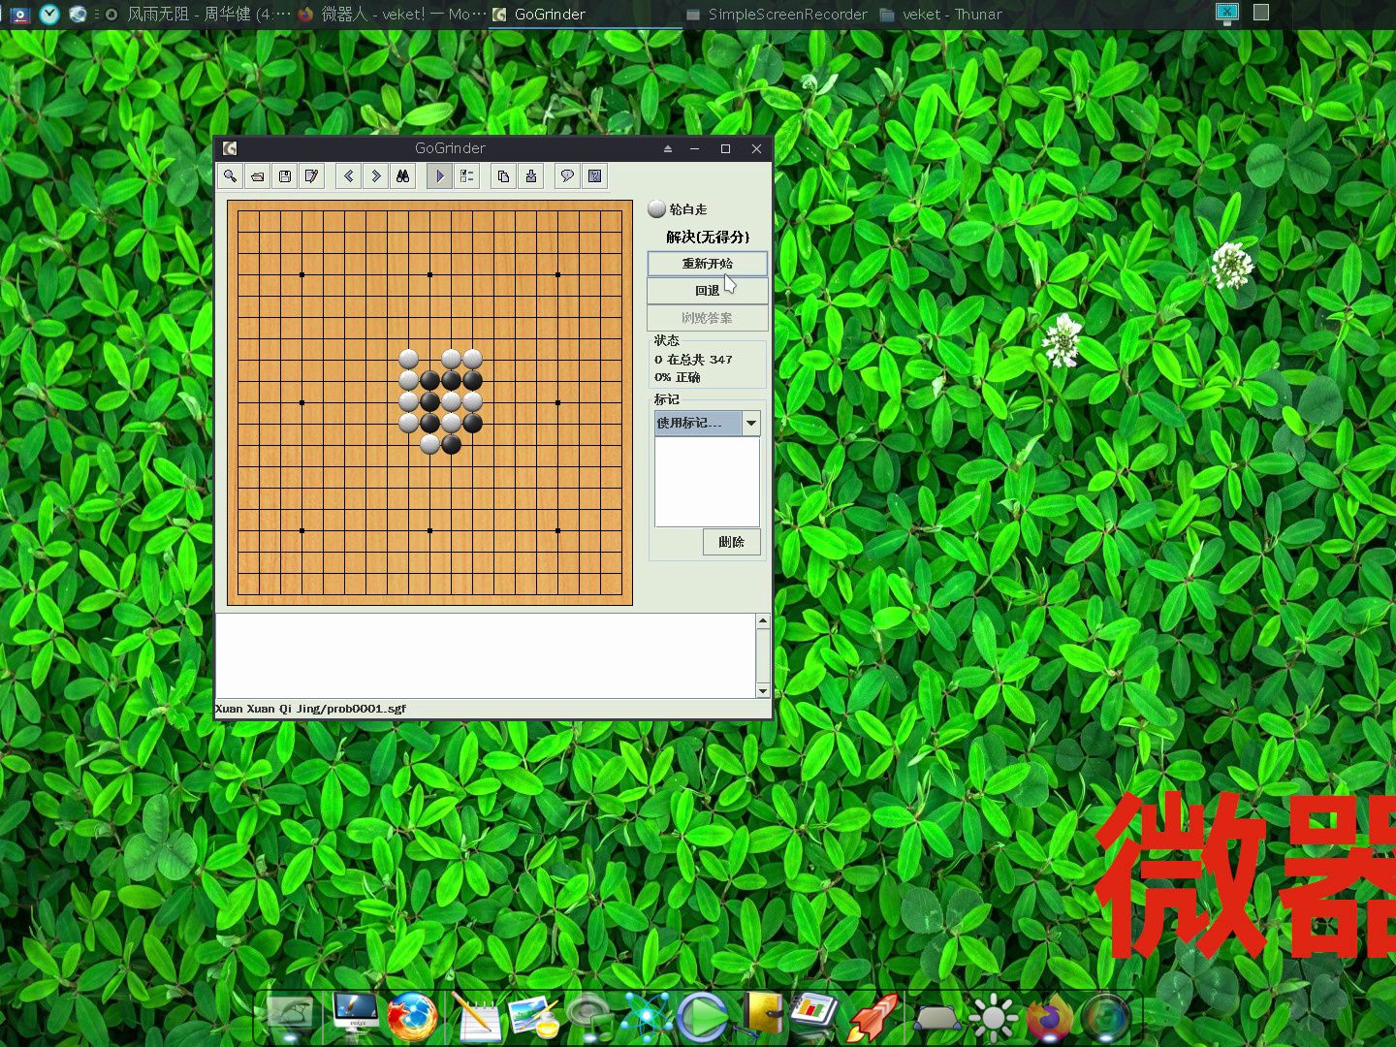Go to next problem with right chevron
The height and width of the screenshot is (1047, 1396).
coord(375,176)
